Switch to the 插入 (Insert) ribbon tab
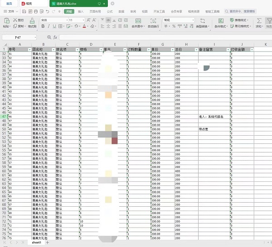Screen dimensions: 272x247 point(81,12)
